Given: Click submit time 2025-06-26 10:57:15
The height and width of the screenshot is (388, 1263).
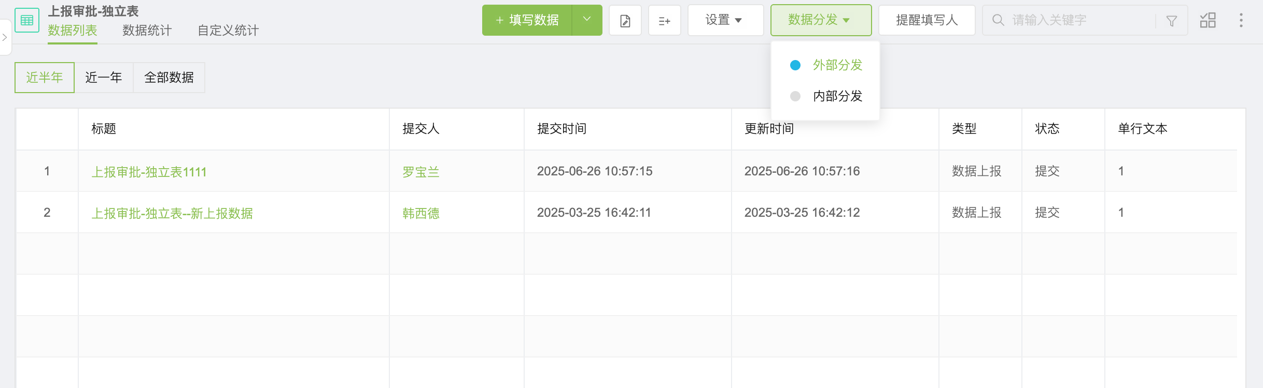Looking at the screenshot, I should pos(595,171).
